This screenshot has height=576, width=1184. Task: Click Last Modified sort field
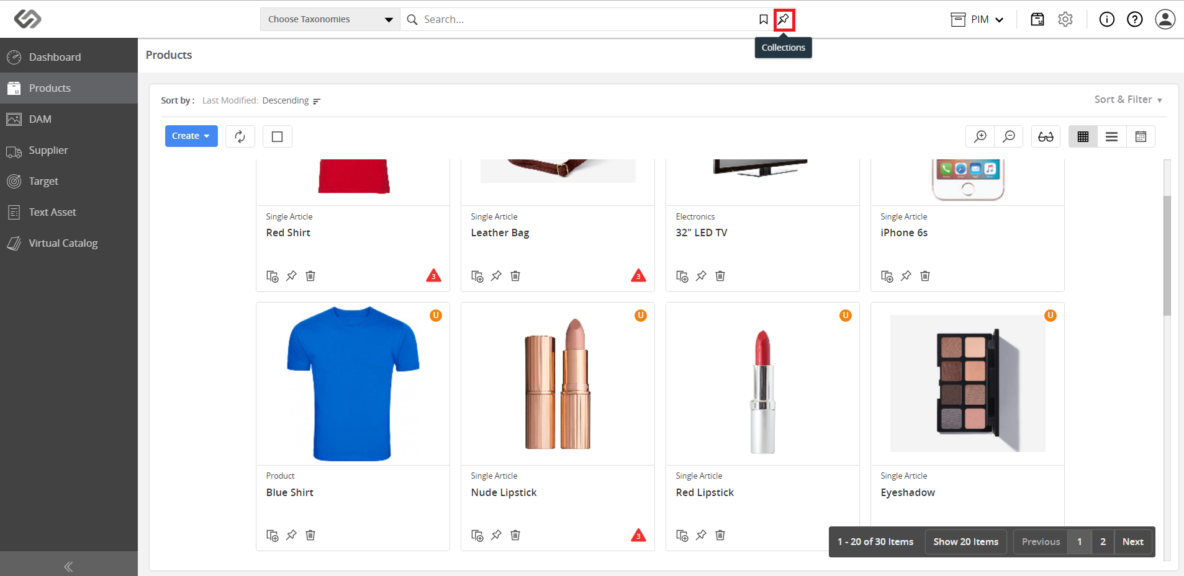coord(230,100)
